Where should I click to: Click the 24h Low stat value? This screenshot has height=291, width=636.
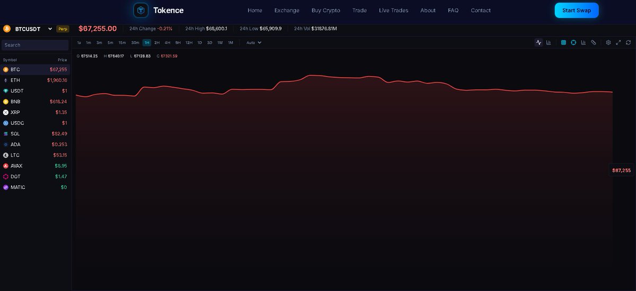pos(271,29)
